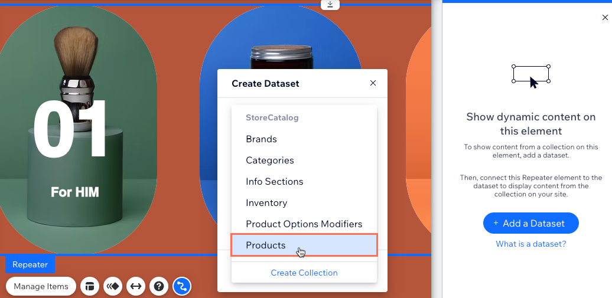This screenshot has height=298, width=612.
Task: Click the For HIM shaving brush item
Action: pos(75,130)
